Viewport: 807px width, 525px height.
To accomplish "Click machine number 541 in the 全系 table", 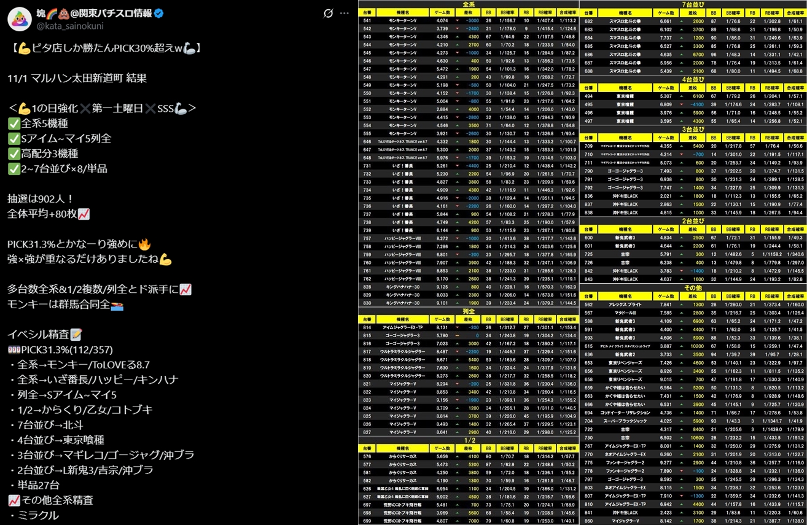I will [x=367, y=21].
